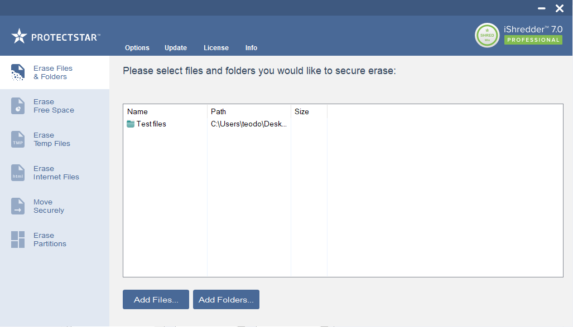Select the Move Securely arrow icon

tap(18, 206)
